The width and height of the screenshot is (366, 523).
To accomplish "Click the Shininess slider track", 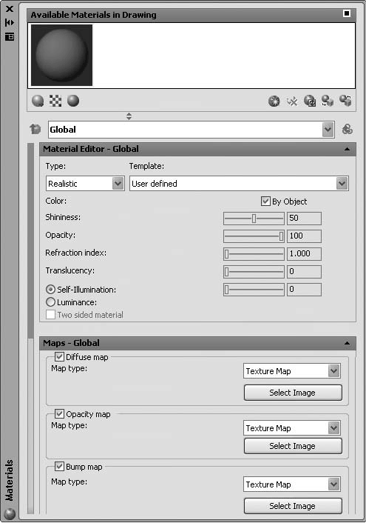I will [254, 219].
